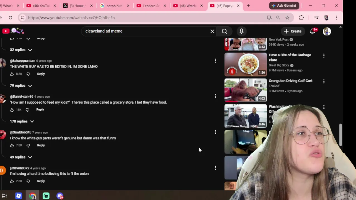This screenshot has width=356, height=200.
Task: Open the YouTube account avatar menu
Action: click(x=327, y=31)
